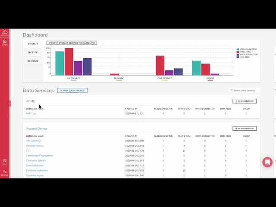Open the chat support bubble

267,162
